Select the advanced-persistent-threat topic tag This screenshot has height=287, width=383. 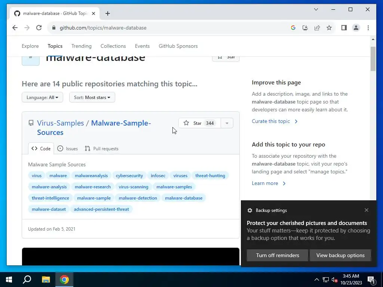pyautogui.click(x=101, y=209)
